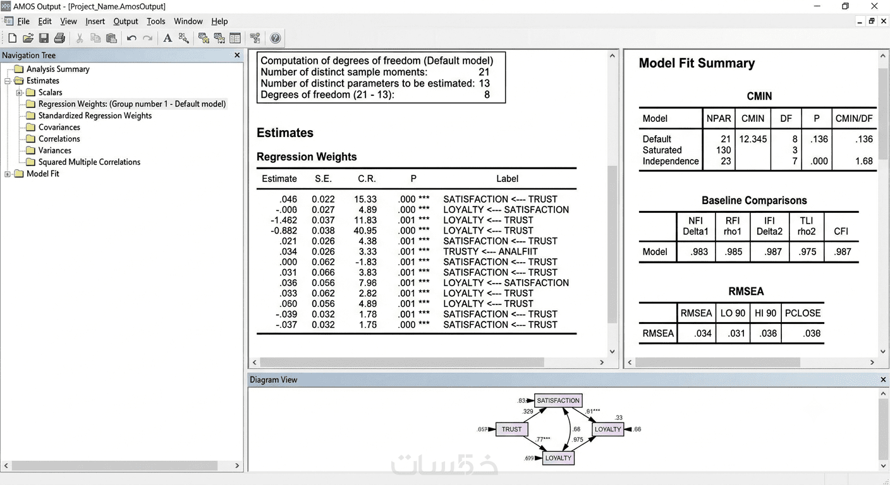Click the Estimates output horizontal scrollbar thumb

tap(402, 362)
